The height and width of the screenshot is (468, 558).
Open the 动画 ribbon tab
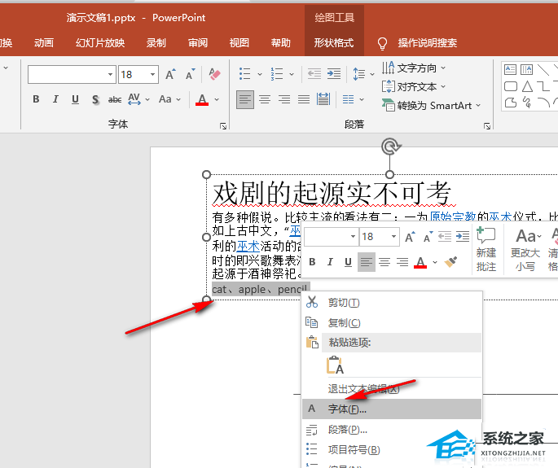coord(43,43)
